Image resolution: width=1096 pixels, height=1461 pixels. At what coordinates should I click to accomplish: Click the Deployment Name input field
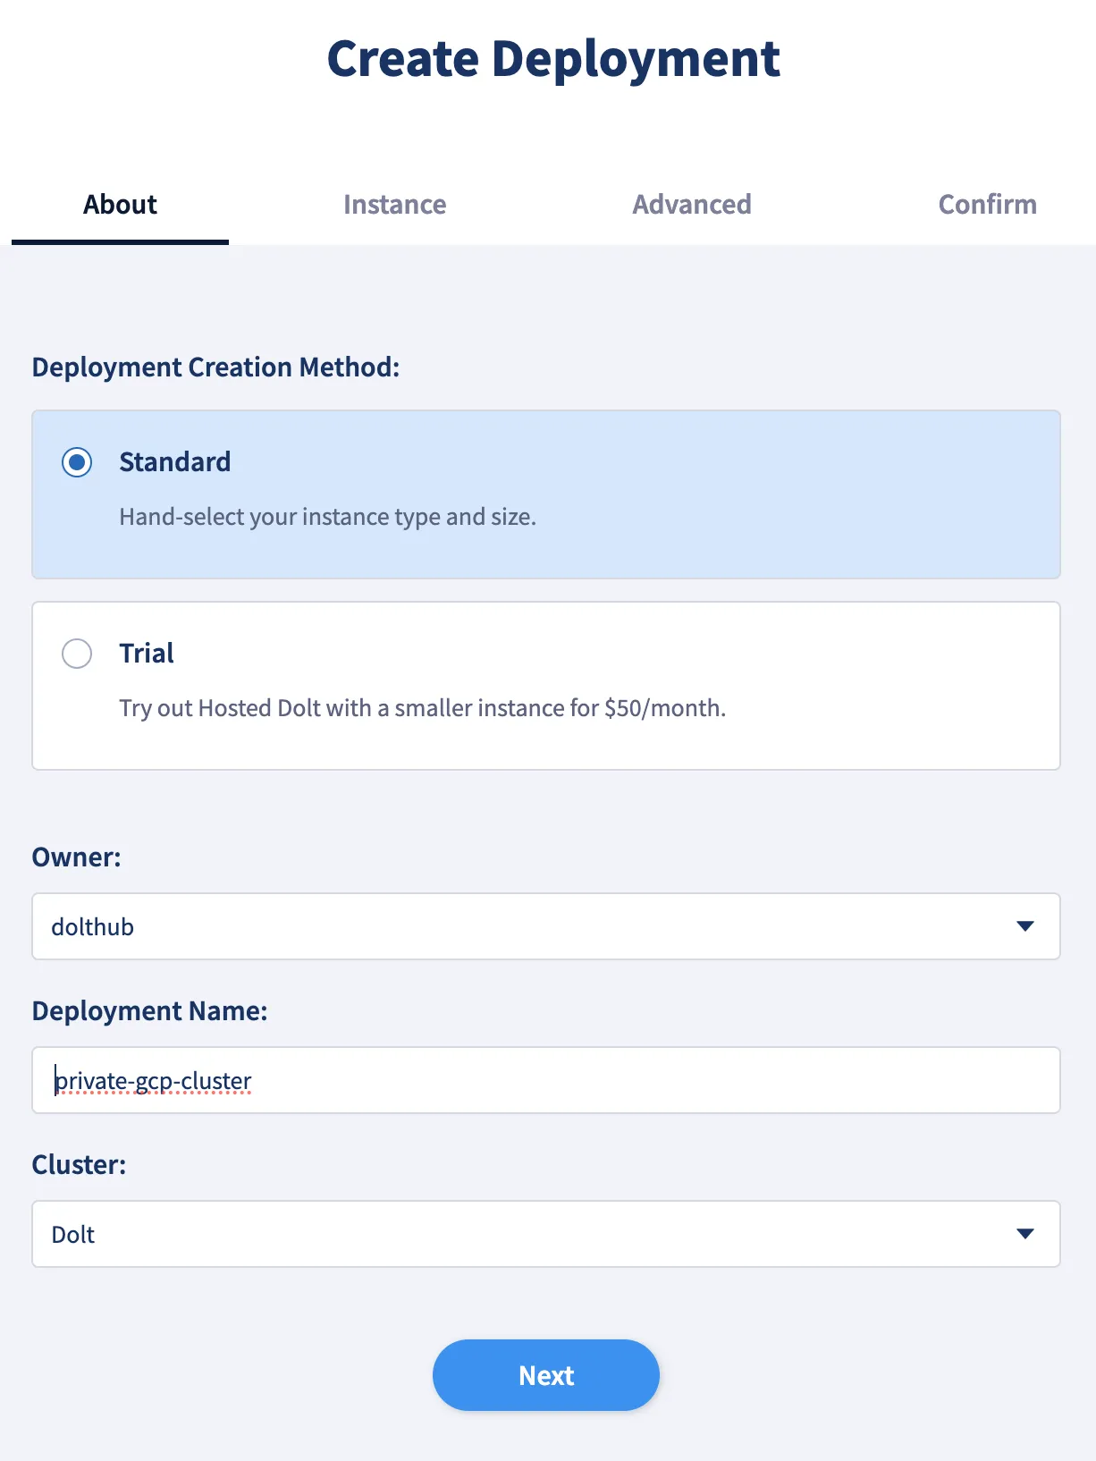click(x=545, y=1080)
